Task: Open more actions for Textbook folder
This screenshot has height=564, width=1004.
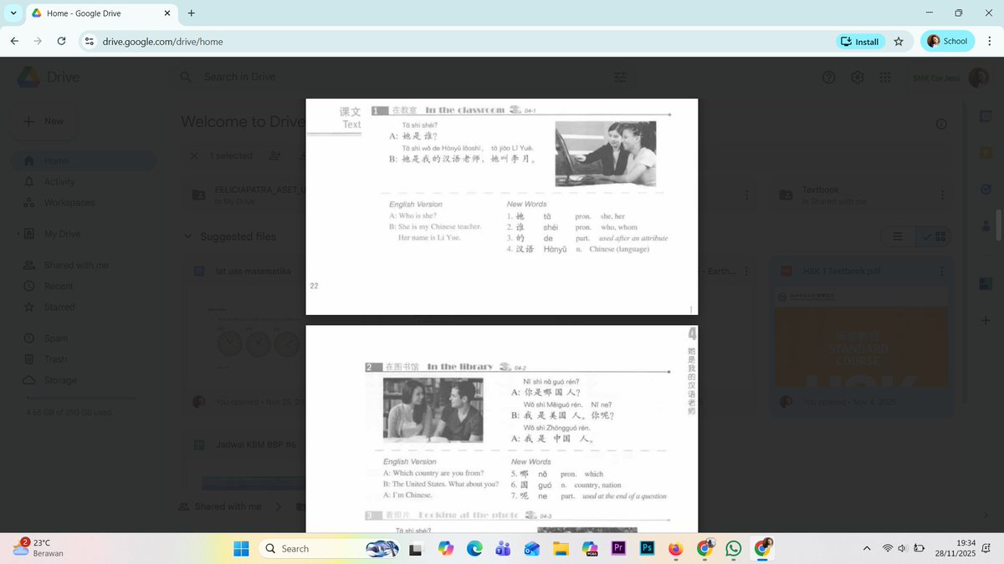Action: point(942,195)
